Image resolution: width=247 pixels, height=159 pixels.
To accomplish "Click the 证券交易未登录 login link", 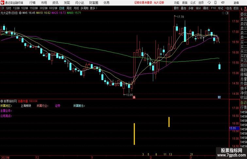I will tap(143, 3).
